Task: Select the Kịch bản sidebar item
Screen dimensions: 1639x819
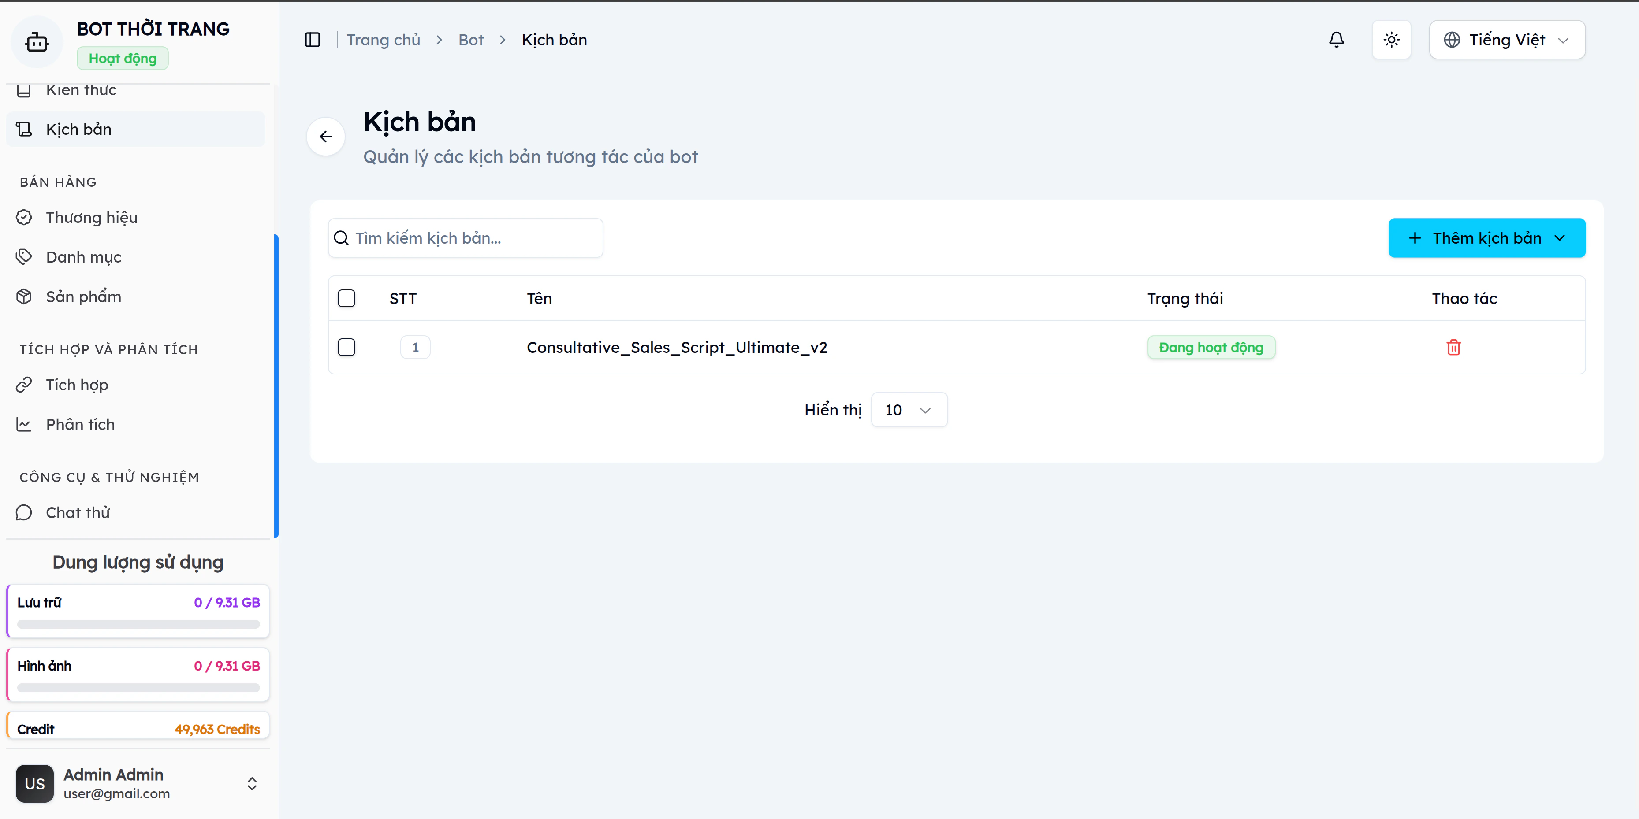Action: (x=79, y=129)
